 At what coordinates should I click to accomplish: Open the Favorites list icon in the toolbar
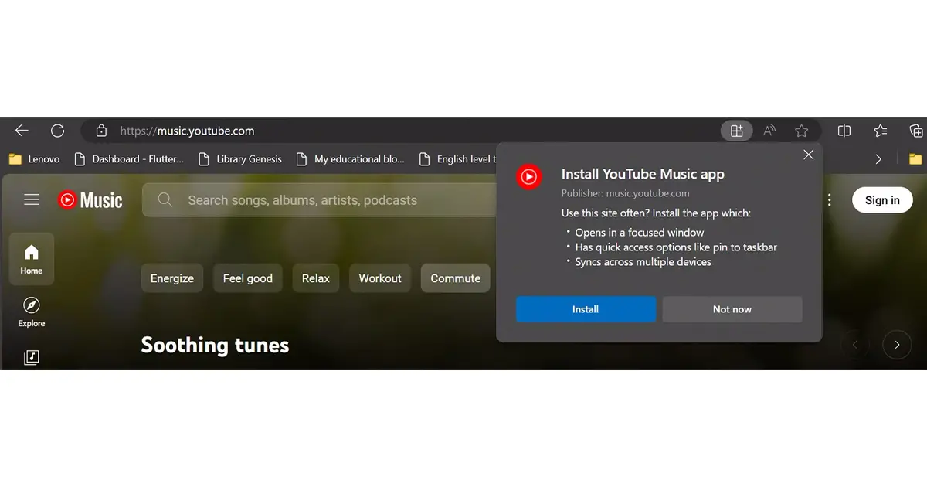(880, 131)
